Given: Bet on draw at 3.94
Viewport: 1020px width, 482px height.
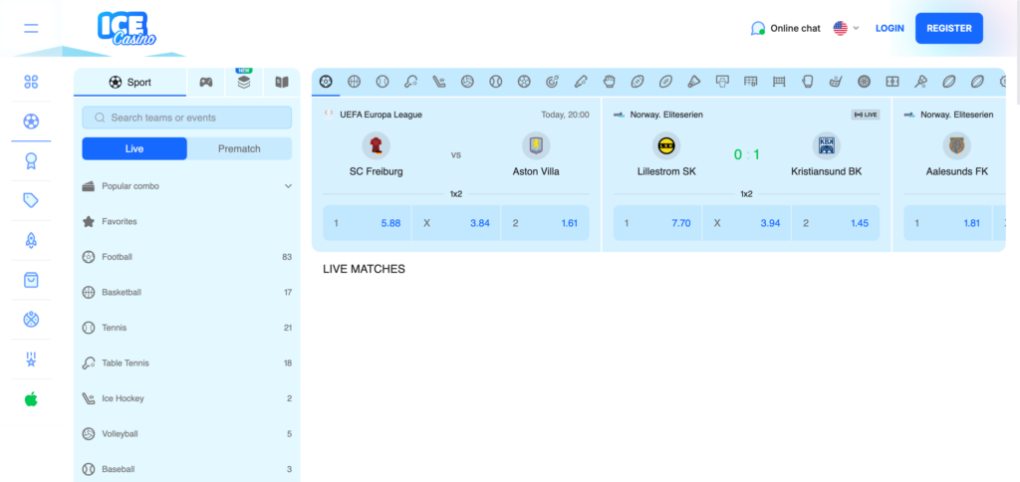Looking at the screenshot, I should coord(746,223).
